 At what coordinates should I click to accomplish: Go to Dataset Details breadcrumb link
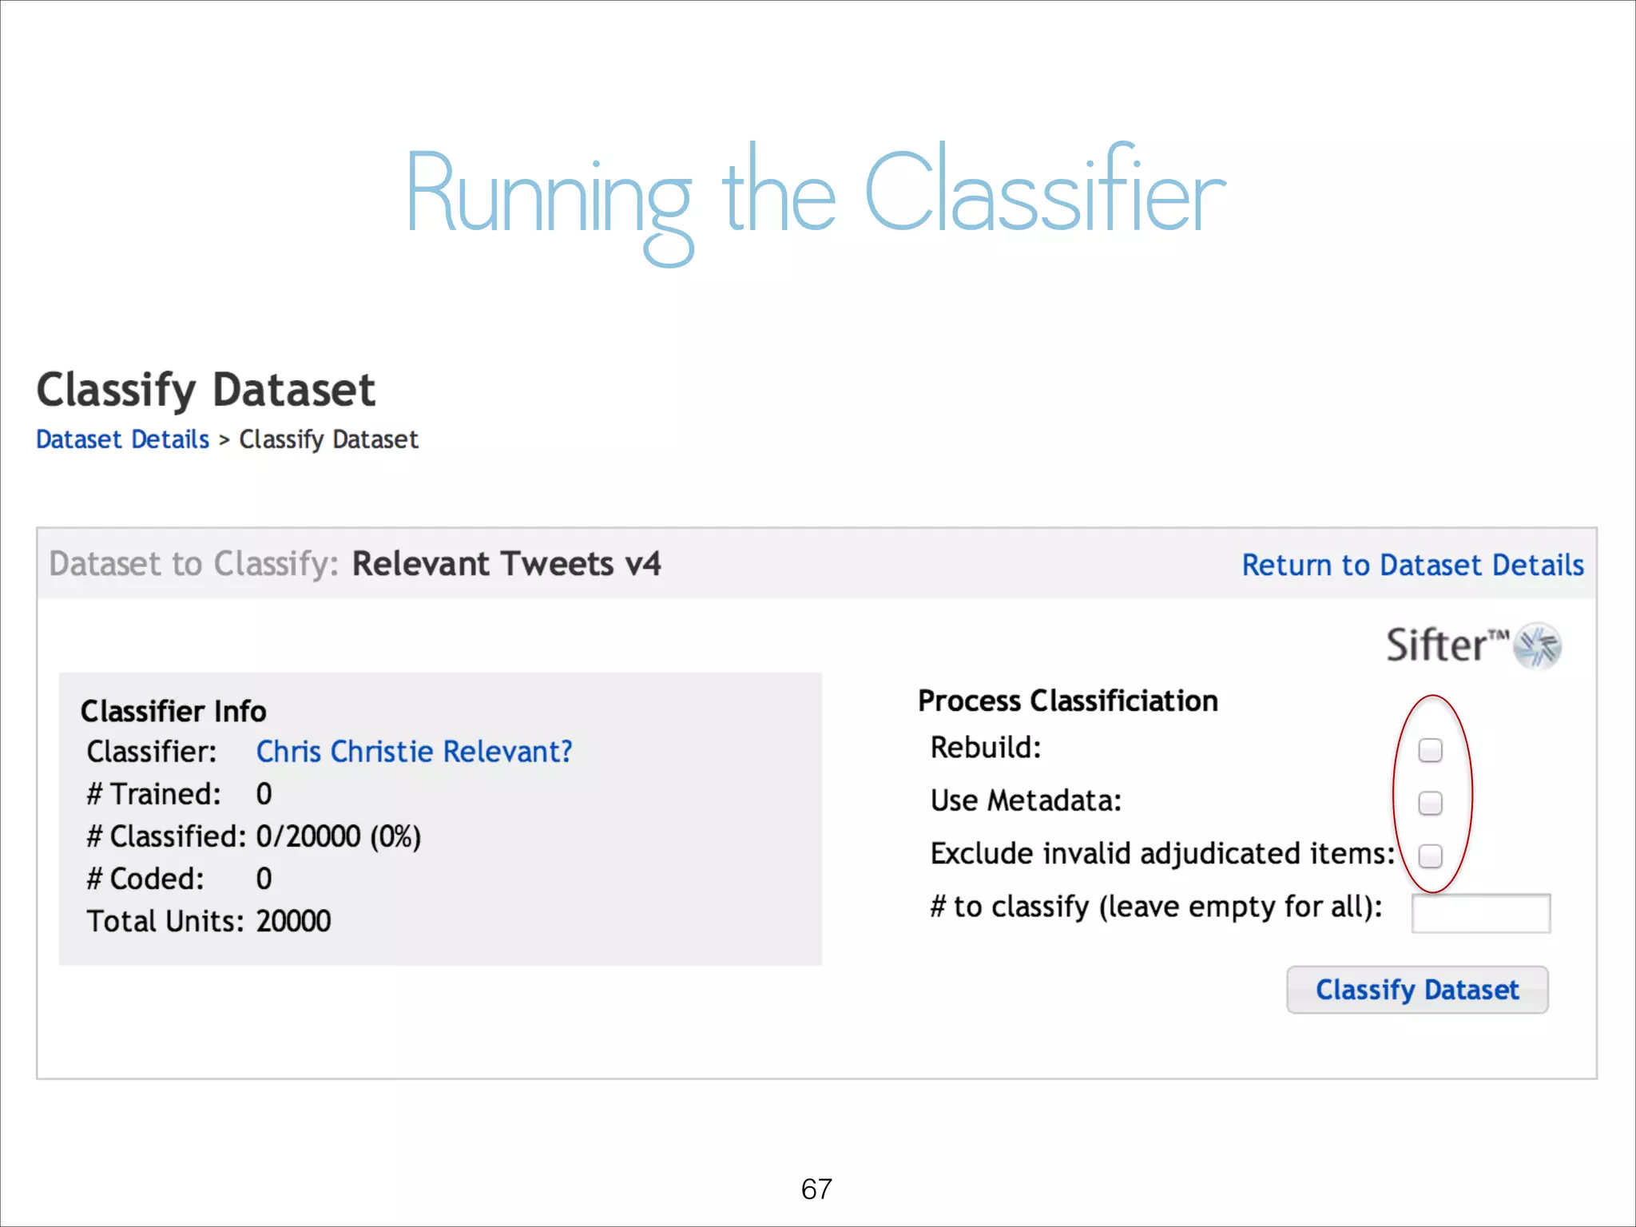(122, 439)
